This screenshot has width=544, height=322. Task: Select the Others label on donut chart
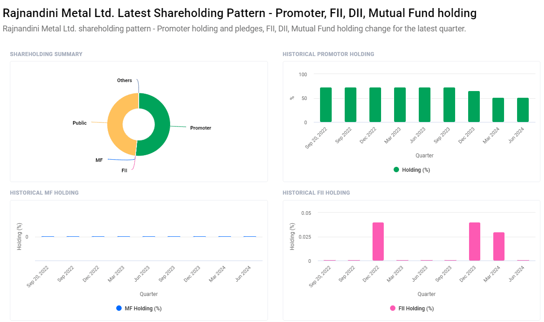click(124, 81)
